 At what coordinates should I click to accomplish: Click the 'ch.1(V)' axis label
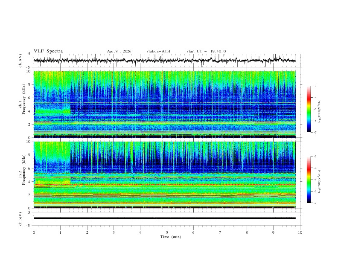(20, 61)
